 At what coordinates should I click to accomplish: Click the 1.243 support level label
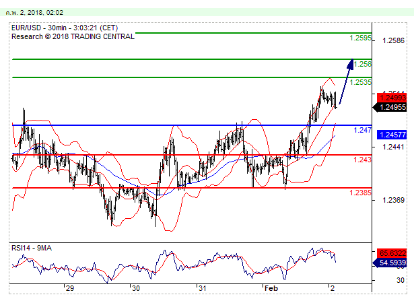coord(363,160)
